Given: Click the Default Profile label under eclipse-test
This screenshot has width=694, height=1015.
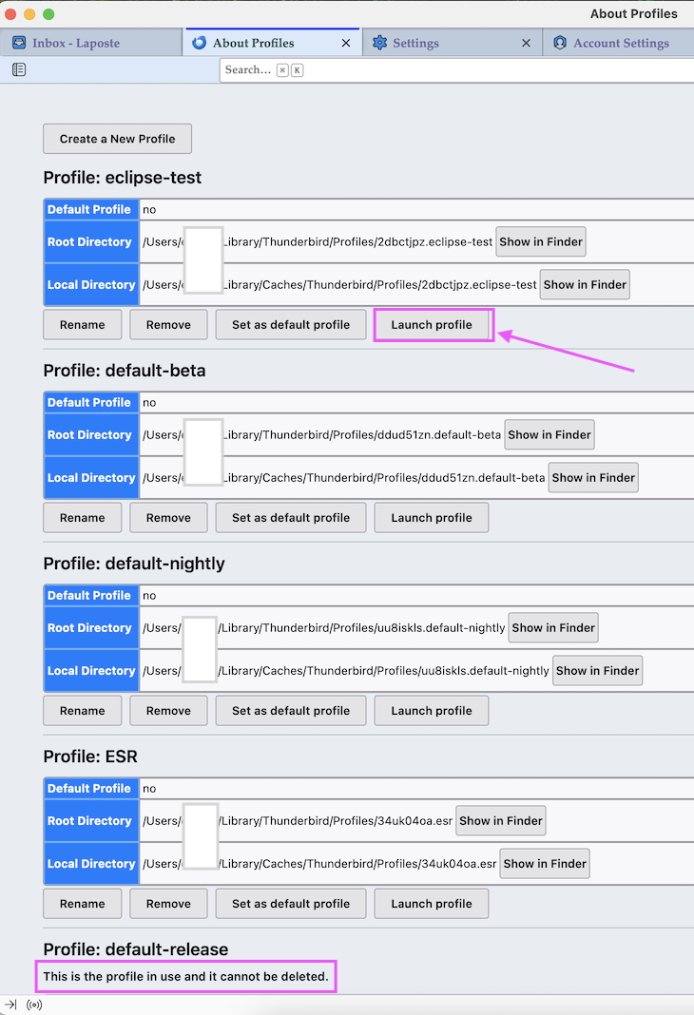Looking at the screenshot, I should (89, 209).
